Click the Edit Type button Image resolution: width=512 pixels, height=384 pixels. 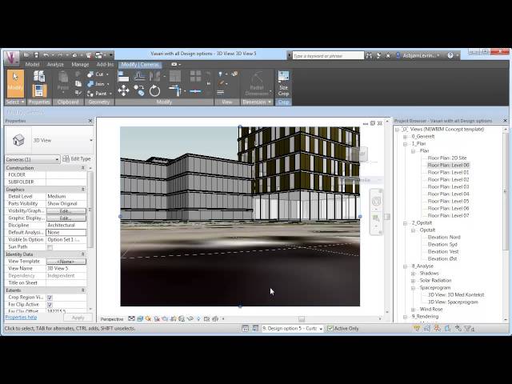click(77, 159)
